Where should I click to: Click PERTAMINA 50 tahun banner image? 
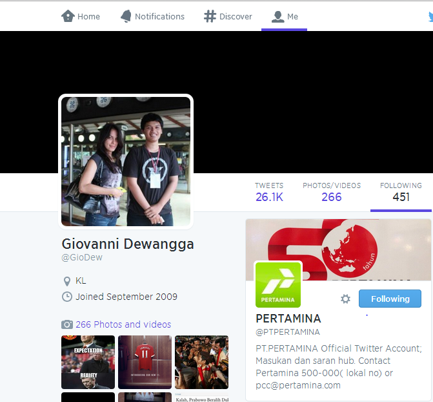point(338,249)
